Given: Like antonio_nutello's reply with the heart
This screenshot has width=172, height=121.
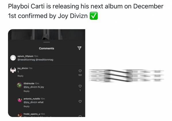Looking at the screenshot, I should pos(80,102).
